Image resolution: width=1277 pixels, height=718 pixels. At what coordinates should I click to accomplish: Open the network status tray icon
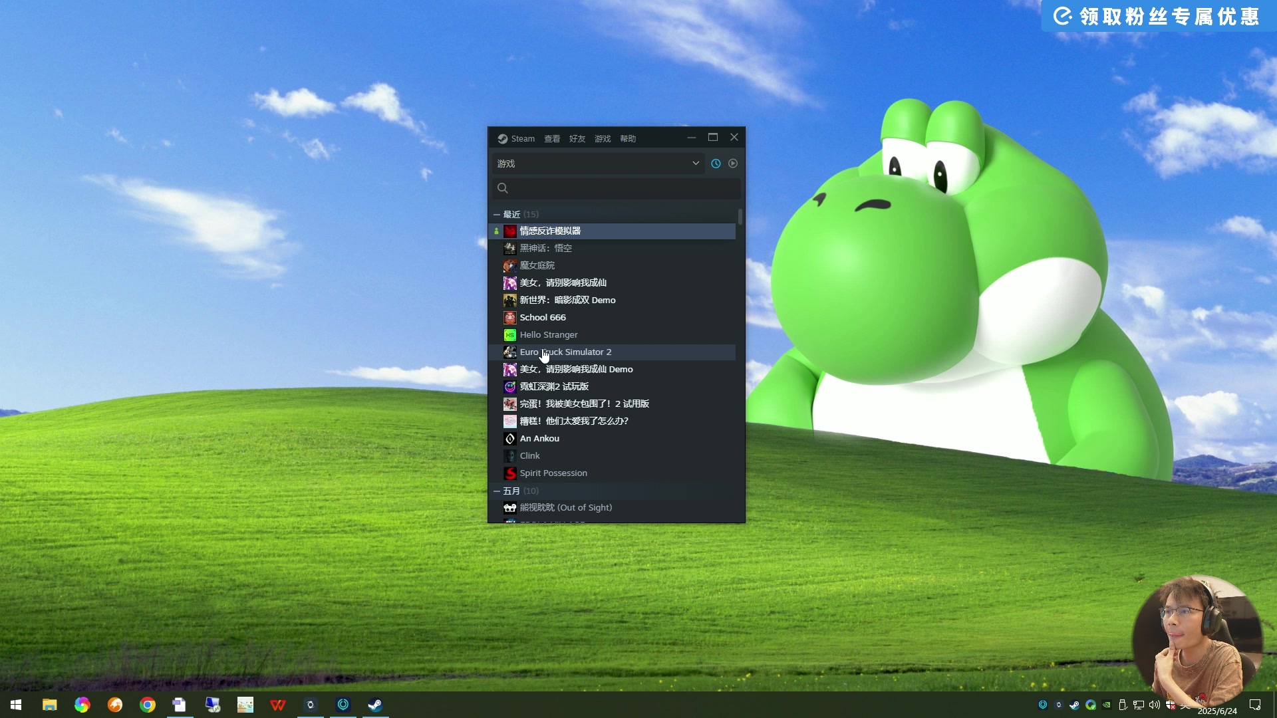click(1139, 705)
